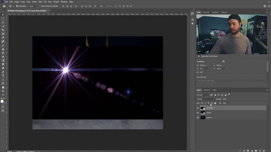Select the Eyedropper tool
Image resolution: width=271 pixels, height=152 pixels.
point(3,38)
